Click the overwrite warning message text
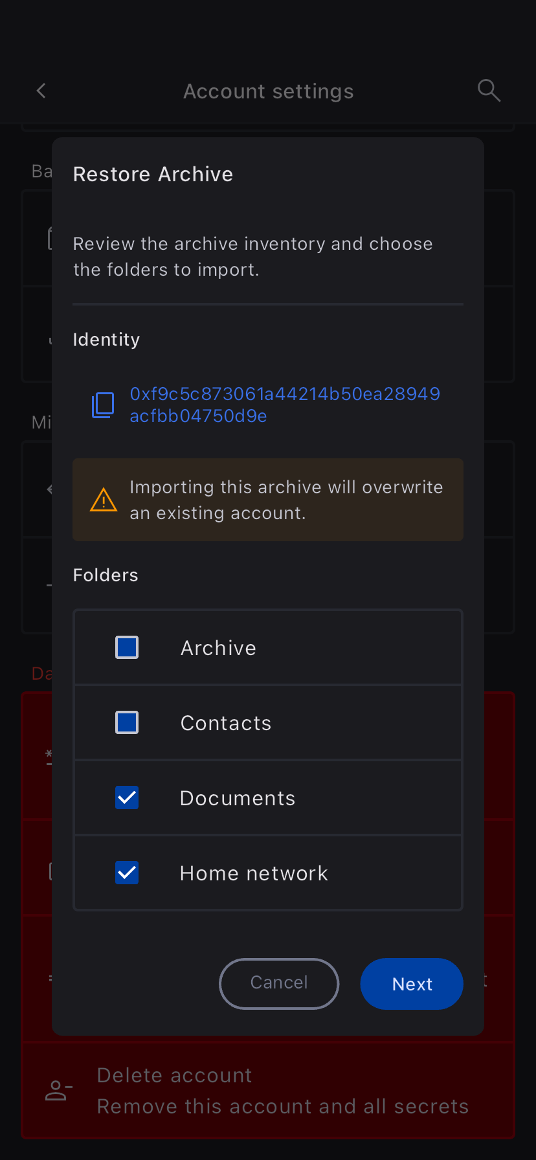This screenshot has height=1160, width=536. [286, 500]
